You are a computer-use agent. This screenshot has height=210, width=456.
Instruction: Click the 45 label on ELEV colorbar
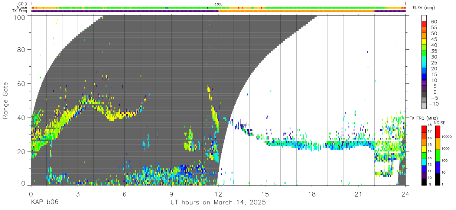433,39
